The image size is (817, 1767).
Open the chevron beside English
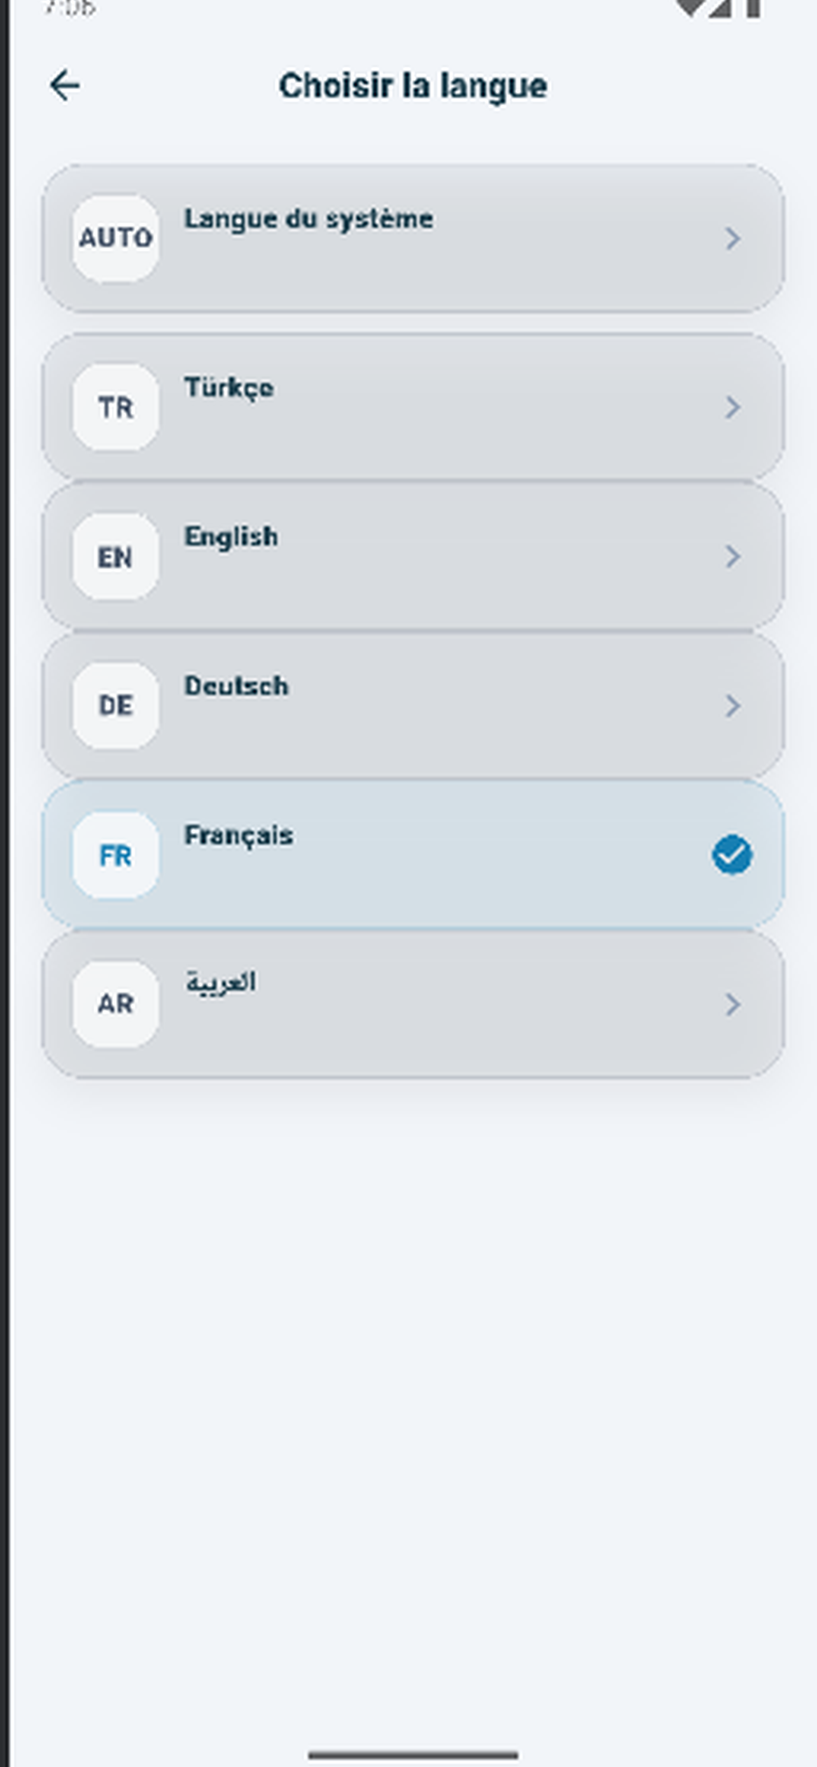pos(732,557)
